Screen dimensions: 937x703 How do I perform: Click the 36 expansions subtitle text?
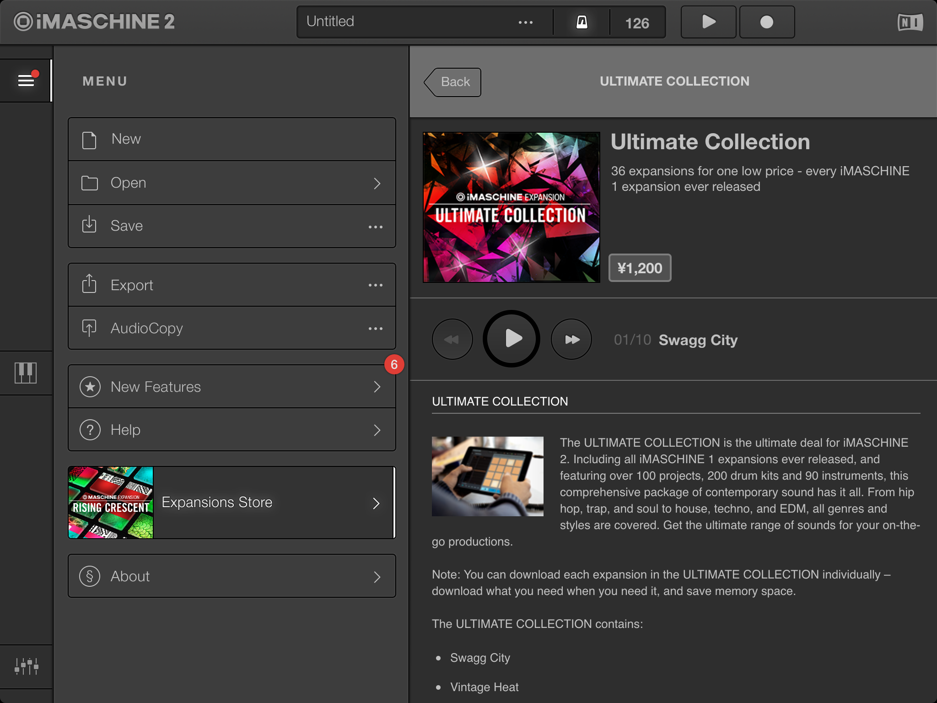coord(760,178)
